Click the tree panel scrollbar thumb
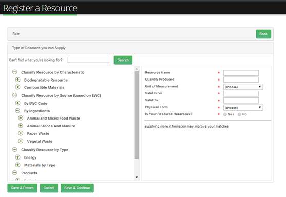Screen dimensions: 286x197 pyautogui.click(x=137, y=115)
